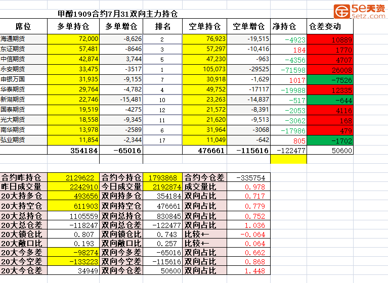Select the 净持仓 column header
Viewport: 388px width, 283px height.
coord(288,26)
